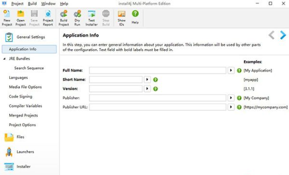
Task: Open the Files section
Action: pyautogui.click(x=14, y=137)
